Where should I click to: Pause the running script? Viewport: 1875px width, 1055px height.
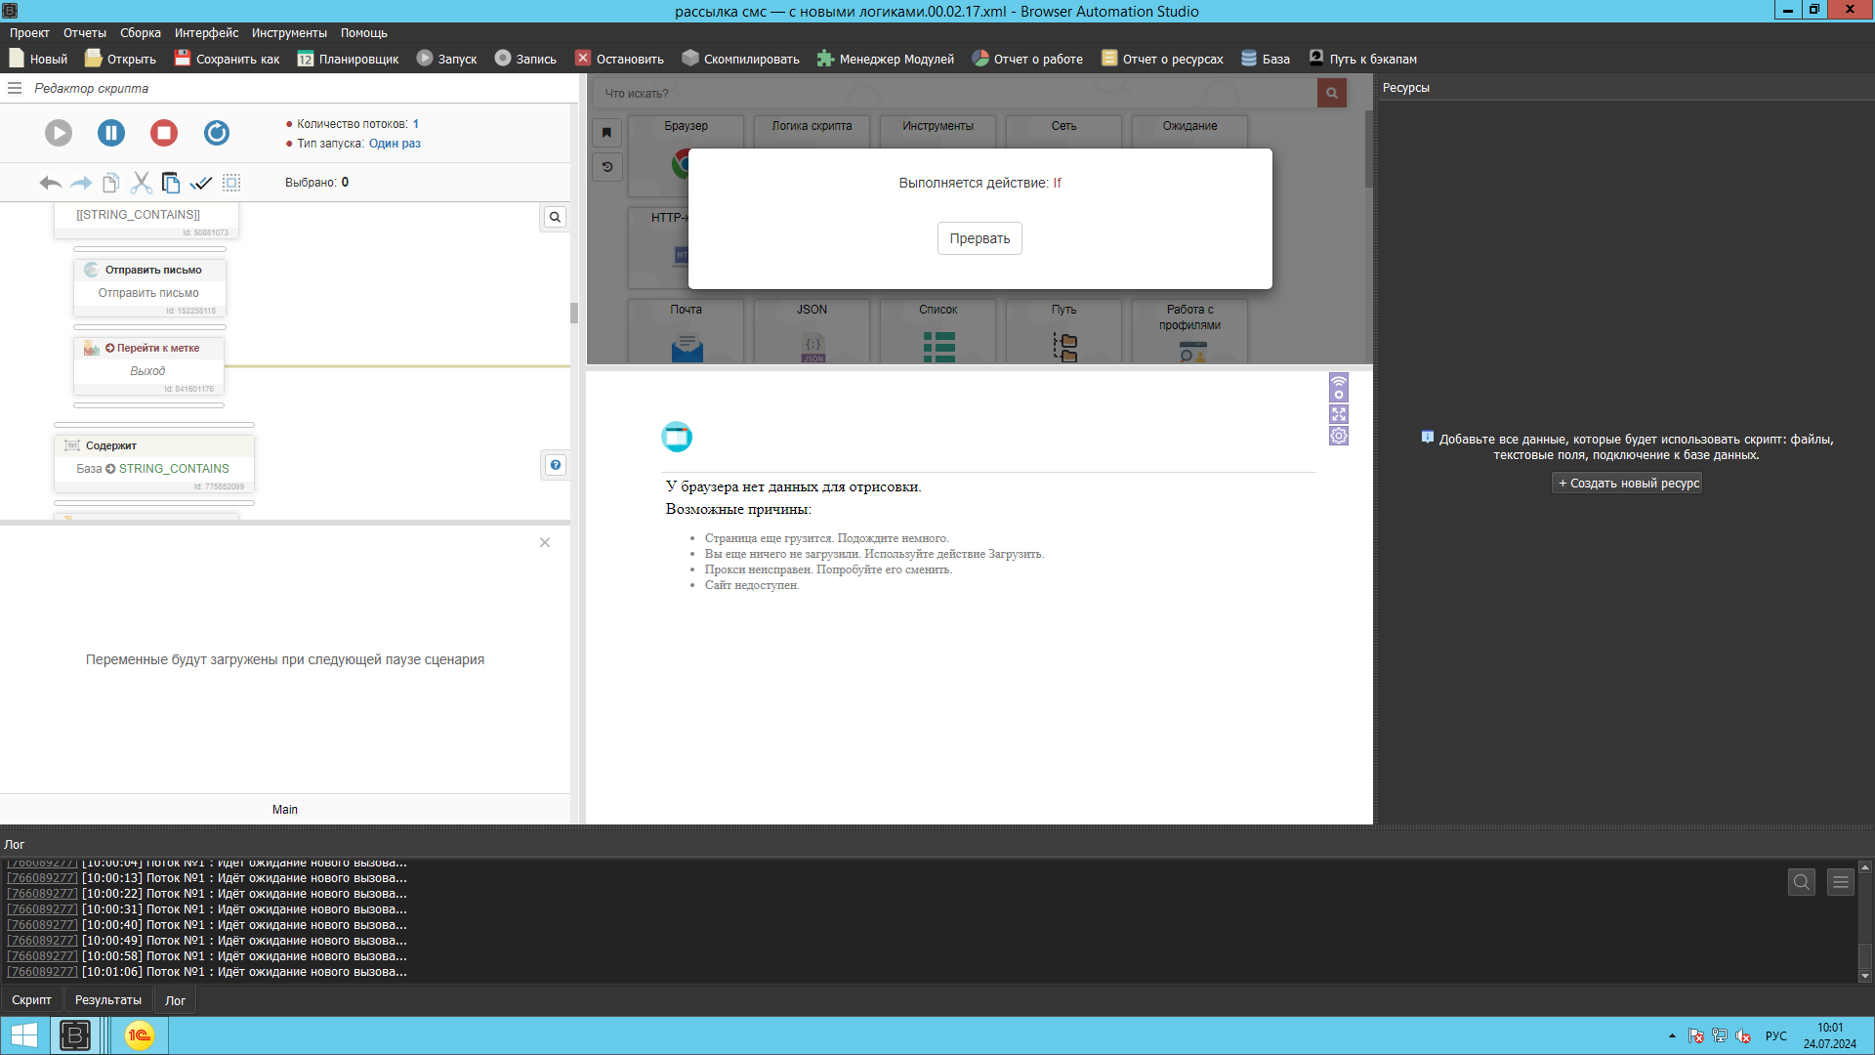click(111, 133)
